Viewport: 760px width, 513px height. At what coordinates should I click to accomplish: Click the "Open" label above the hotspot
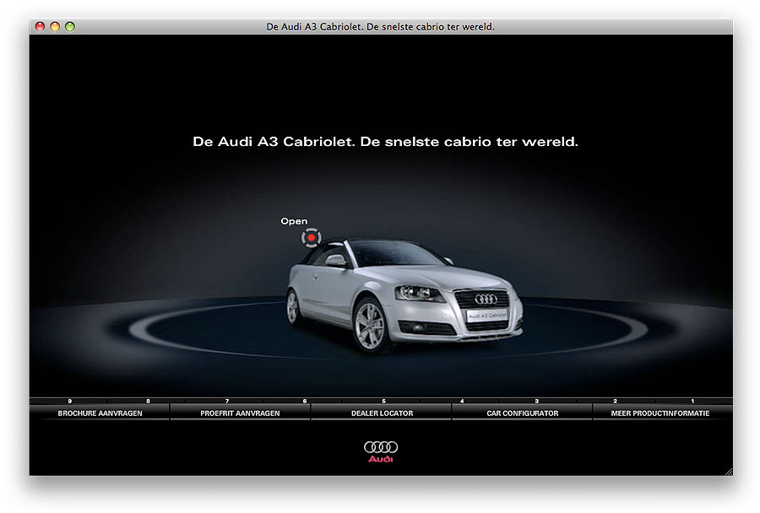[x=294, y=221]
